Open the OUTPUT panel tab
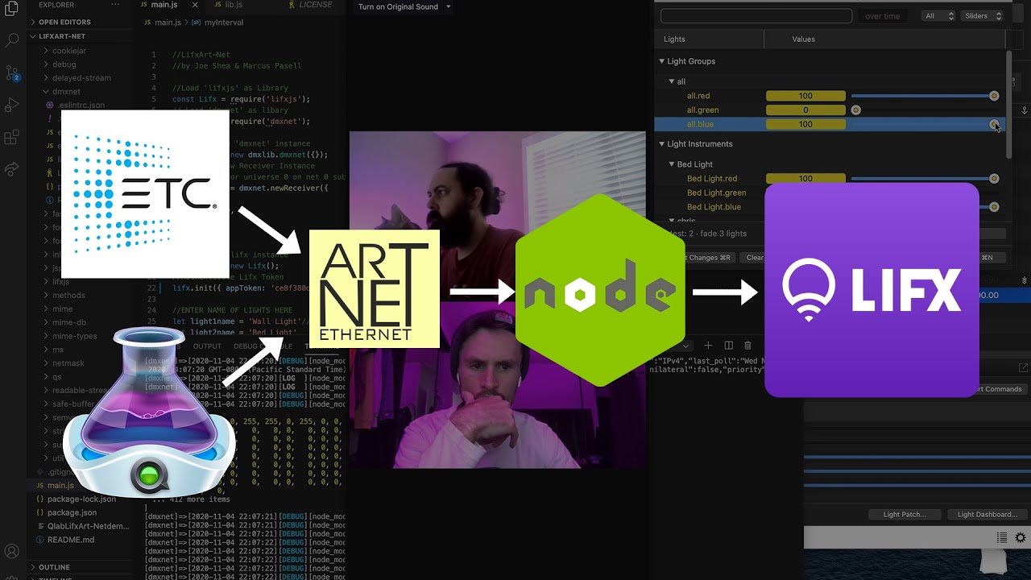The image size is (1031, 580). (x=207, y=346)
